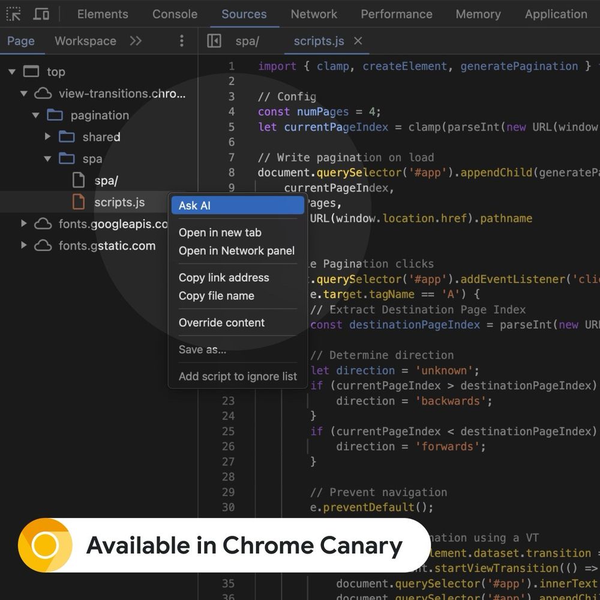The height and width of the screenshot is (600, 600).
Task: Select the scripts.js editor tab
Action: pos(319,41)
